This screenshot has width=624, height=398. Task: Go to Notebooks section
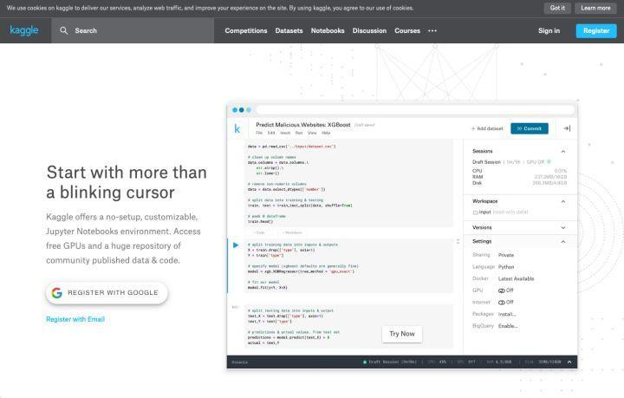click(328, 30)
